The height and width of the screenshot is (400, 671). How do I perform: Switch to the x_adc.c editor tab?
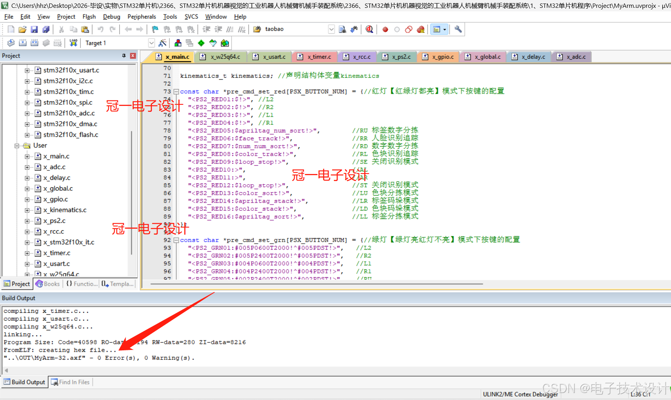click(x=572, y=57)
